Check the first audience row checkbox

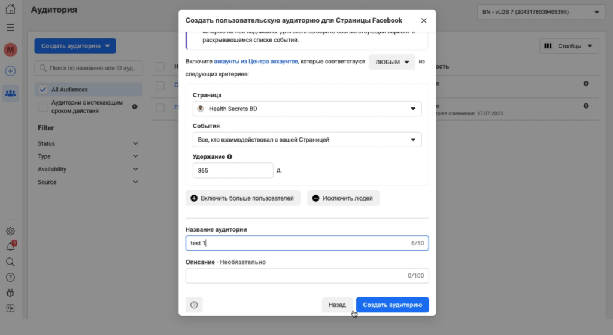(x=160, y=85)
